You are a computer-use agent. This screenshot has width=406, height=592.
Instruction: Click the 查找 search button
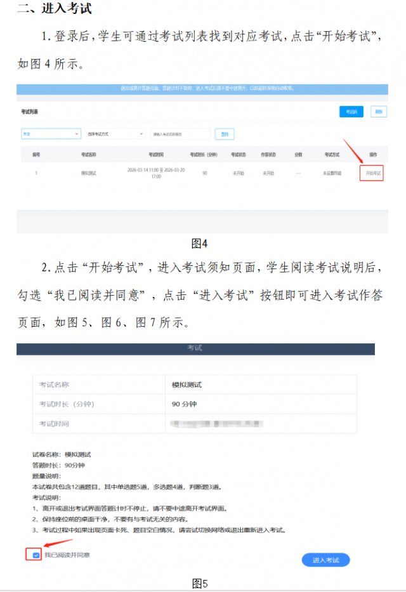click(225, 134)
